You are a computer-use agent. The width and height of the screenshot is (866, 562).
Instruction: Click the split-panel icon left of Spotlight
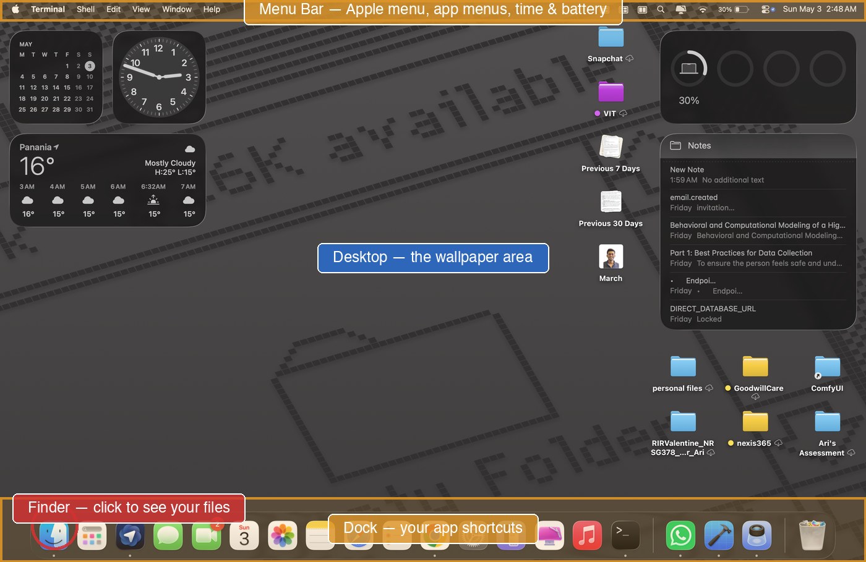642,9
